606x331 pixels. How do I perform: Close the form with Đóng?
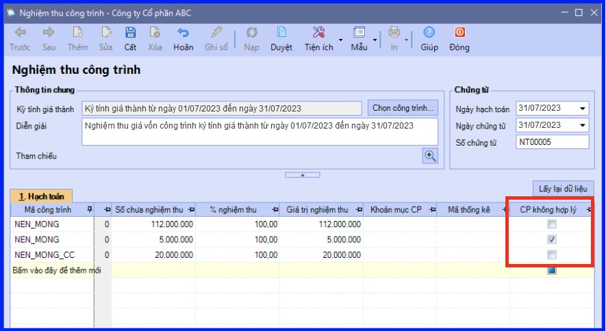pos(459,32)
